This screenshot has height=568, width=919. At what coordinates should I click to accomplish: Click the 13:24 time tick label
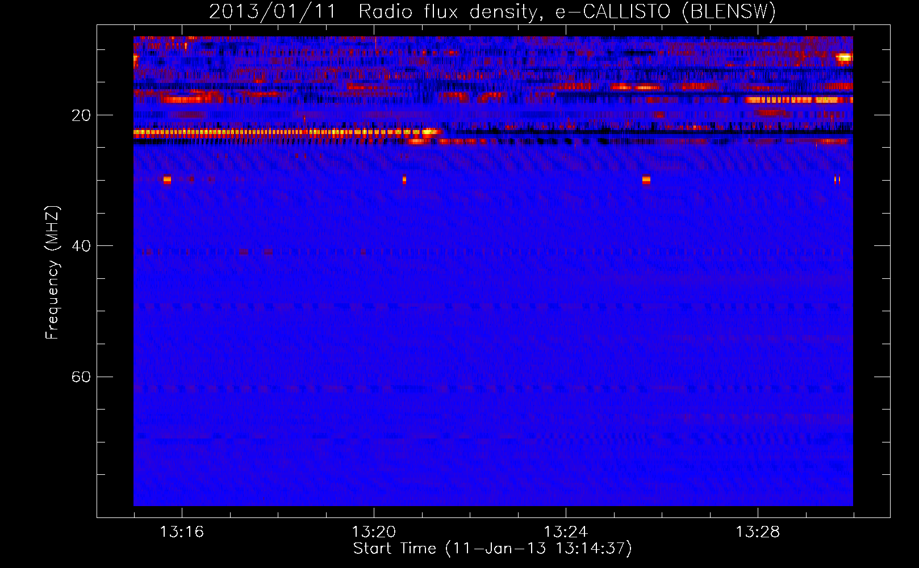pos(566,532)
